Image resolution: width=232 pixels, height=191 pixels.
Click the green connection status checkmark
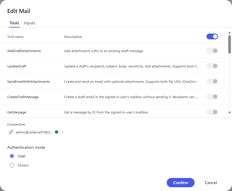click(x=57, y=132)
